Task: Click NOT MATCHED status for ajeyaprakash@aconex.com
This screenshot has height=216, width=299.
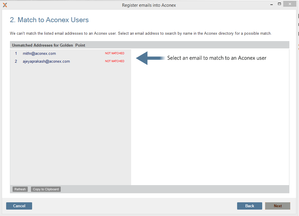Action: tap(114, 61)
